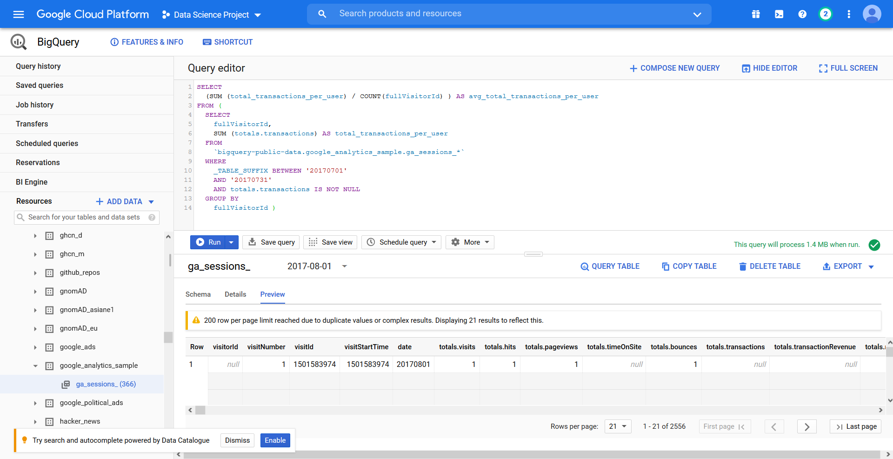893x459 pixels.
Task: Click Save query button
Action: click(271, 242)
